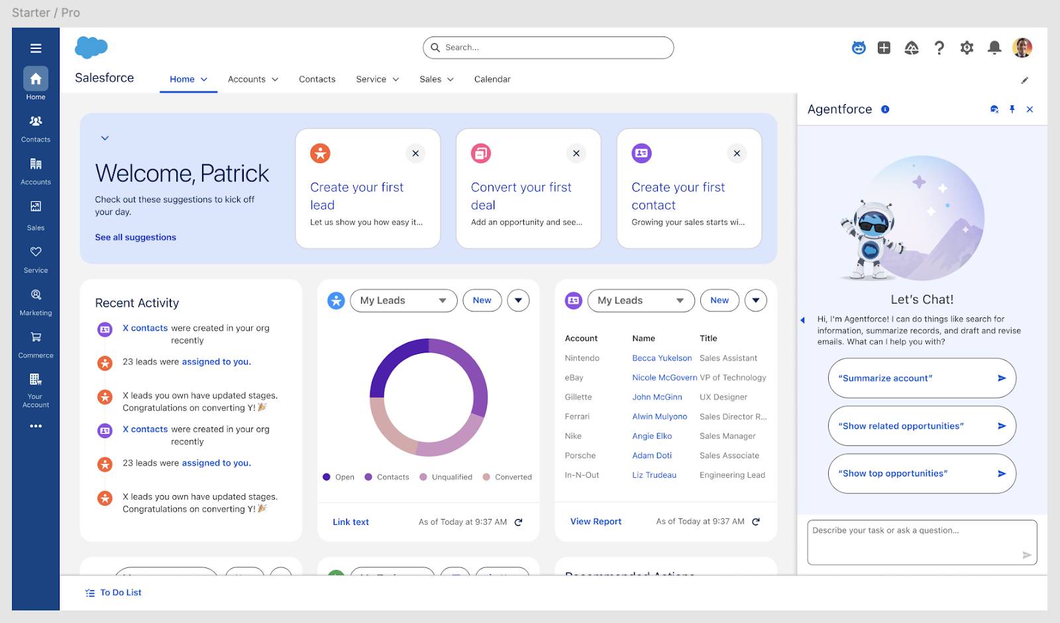Click the Setup gear icon in the header
1060x623 pixels.
[967, 47]
